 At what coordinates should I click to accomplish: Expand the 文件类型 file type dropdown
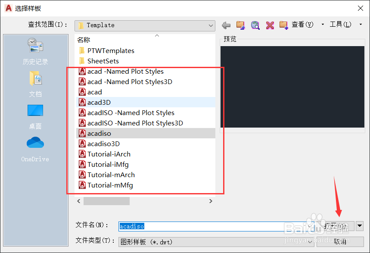point(310,242)
